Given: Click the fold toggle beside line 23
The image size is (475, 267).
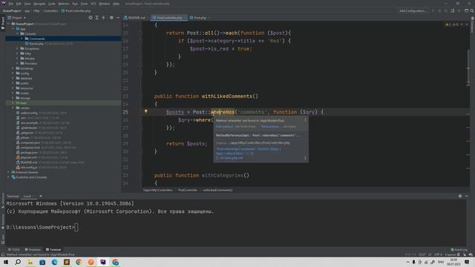Looking at the screenshot, I should click(x=140, y=96).
